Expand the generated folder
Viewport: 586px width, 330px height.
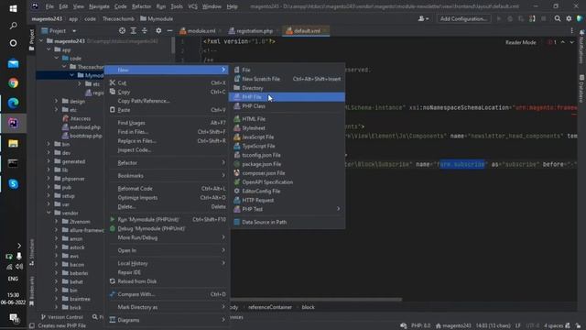(x=49, y=161)
